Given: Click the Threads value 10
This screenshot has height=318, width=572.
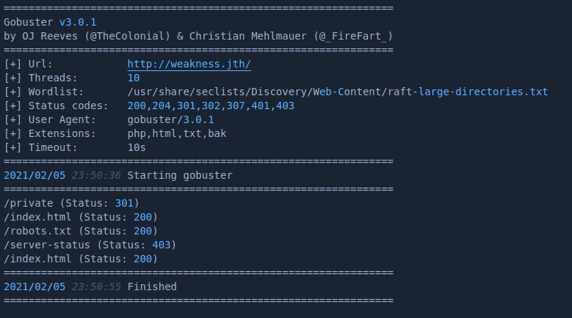Looking at the screenshot, I should [133, 78].
